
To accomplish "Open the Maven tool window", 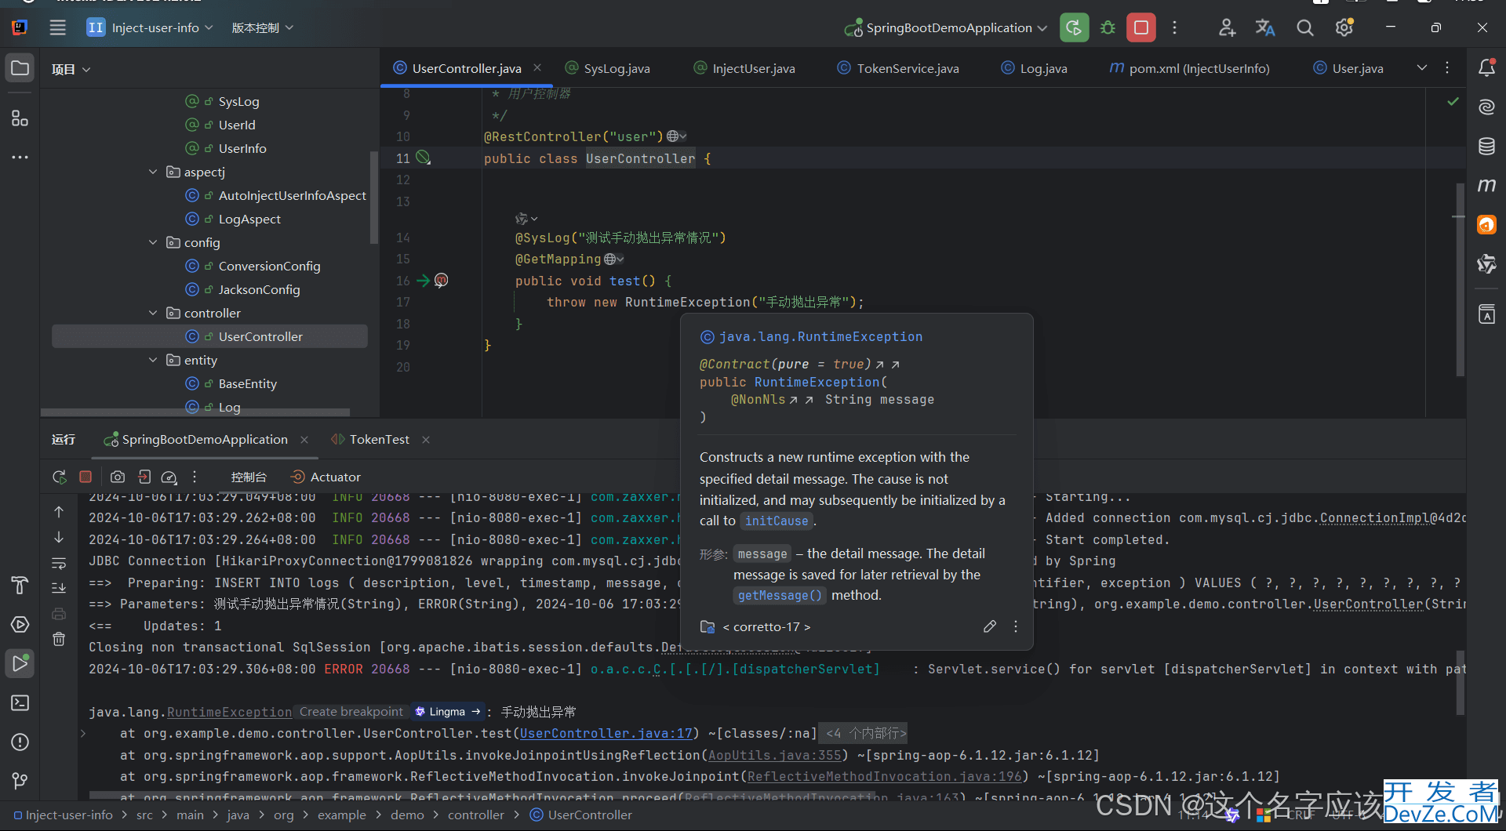I will 1486,186.
